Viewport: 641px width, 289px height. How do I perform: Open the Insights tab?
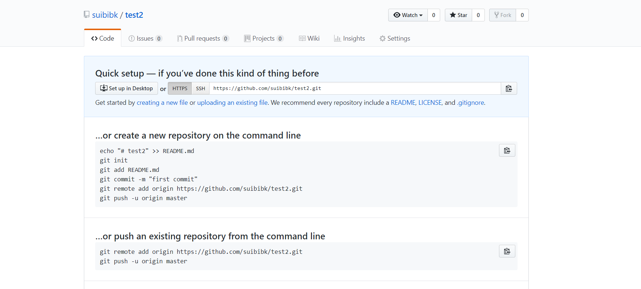tap(349, 38)
